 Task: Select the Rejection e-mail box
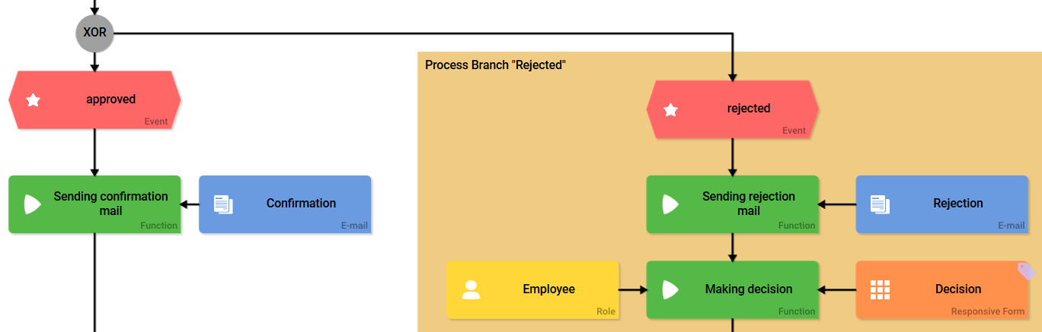[957, 203]
